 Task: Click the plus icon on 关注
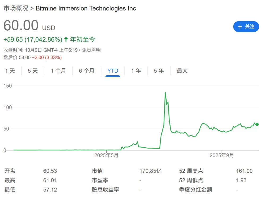(240, 27)
